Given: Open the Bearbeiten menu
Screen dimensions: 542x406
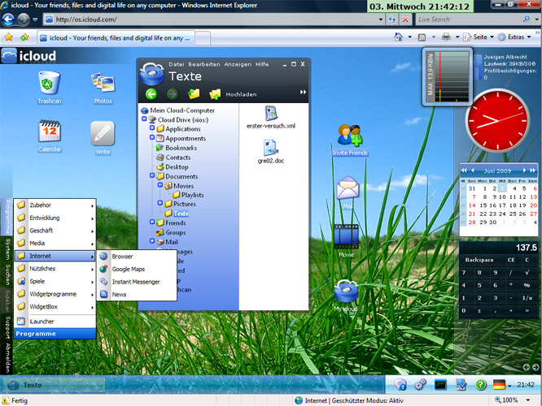Looking at the screenshot, I should [x=204, y=64].
